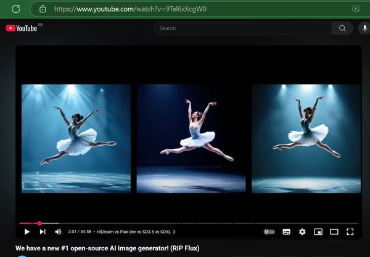Mute the video volume
Screen dimensions: 370x257
click(58, 232)
